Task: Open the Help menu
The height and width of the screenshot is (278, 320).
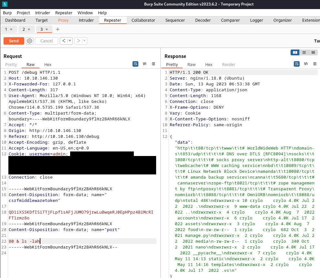Action: pyautogui.click(x=102, y=13)
